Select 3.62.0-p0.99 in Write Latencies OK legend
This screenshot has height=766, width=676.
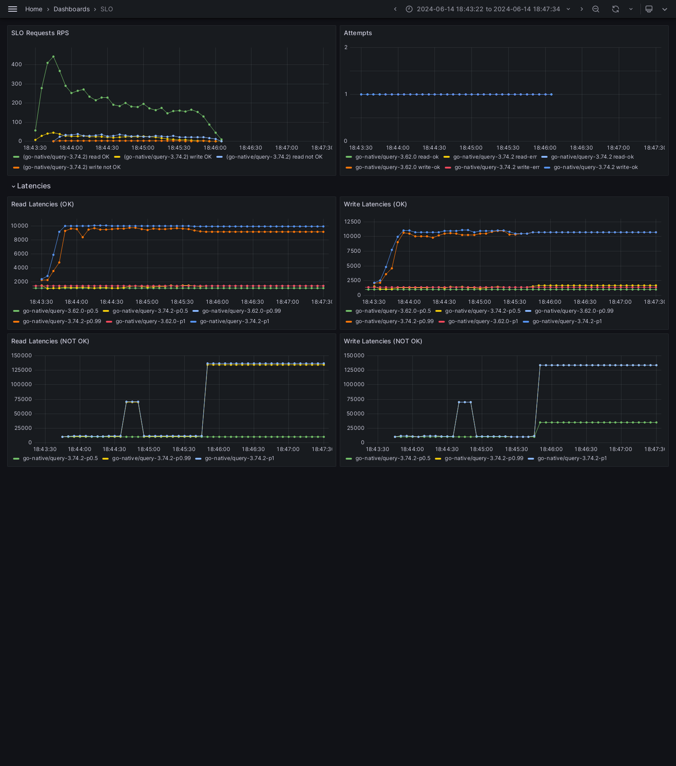pyautogui.click(x=574, y=311)
